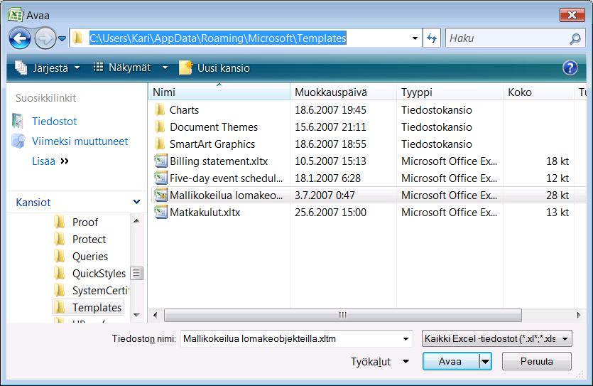Click folder tree scroll up arrow
Viewport: 593px width, 386px height.
(136, 220)
